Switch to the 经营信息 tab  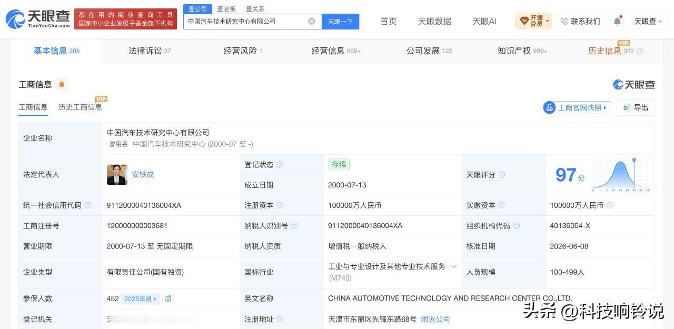336,51
